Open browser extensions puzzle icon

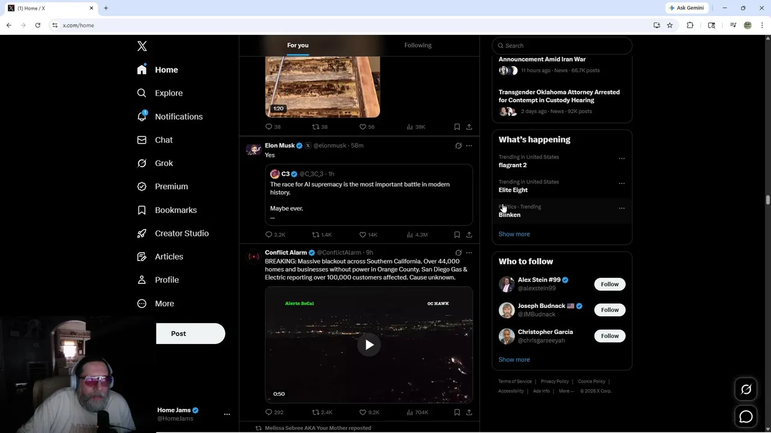[x=690, y=25]
